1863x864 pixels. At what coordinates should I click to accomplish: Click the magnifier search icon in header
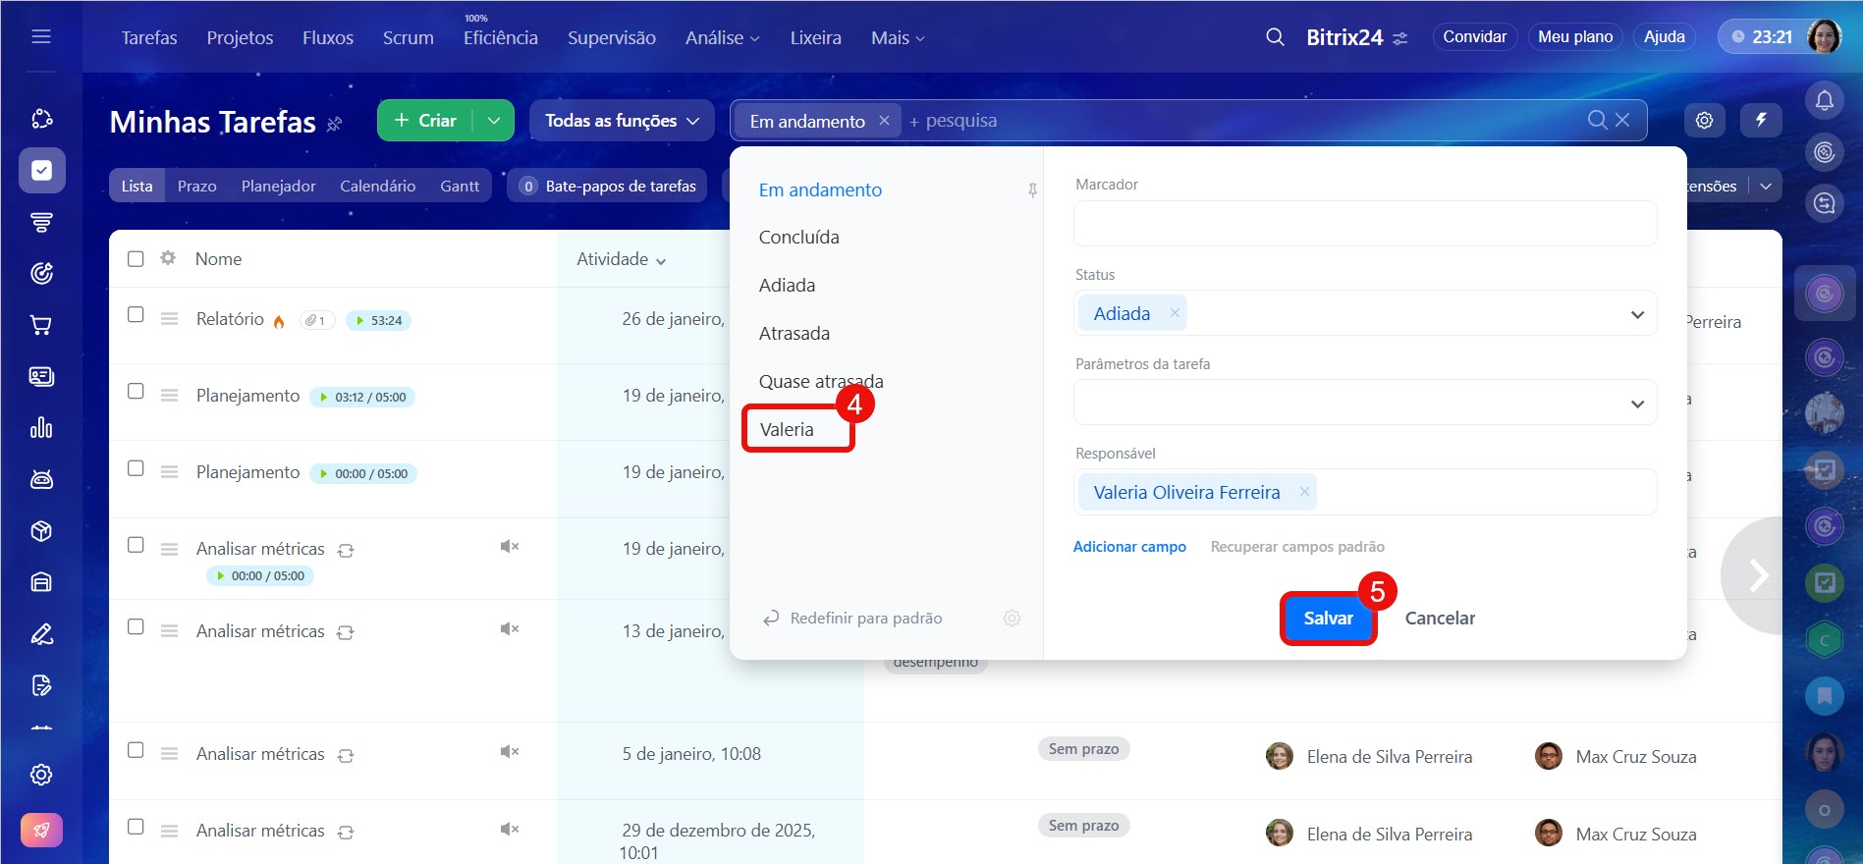[x=1275, y=37]
